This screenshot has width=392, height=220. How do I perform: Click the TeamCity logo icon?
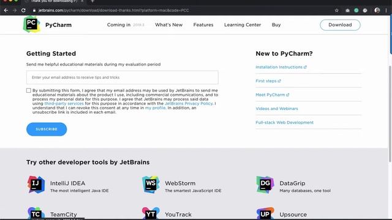(x=36, y=213)
